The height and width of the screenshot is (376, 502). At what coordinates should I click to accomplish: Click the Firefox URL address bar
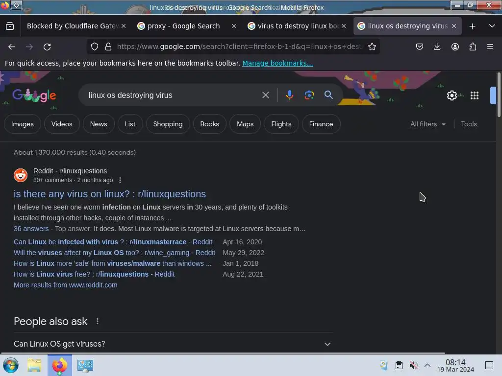(x=240, y=47)
